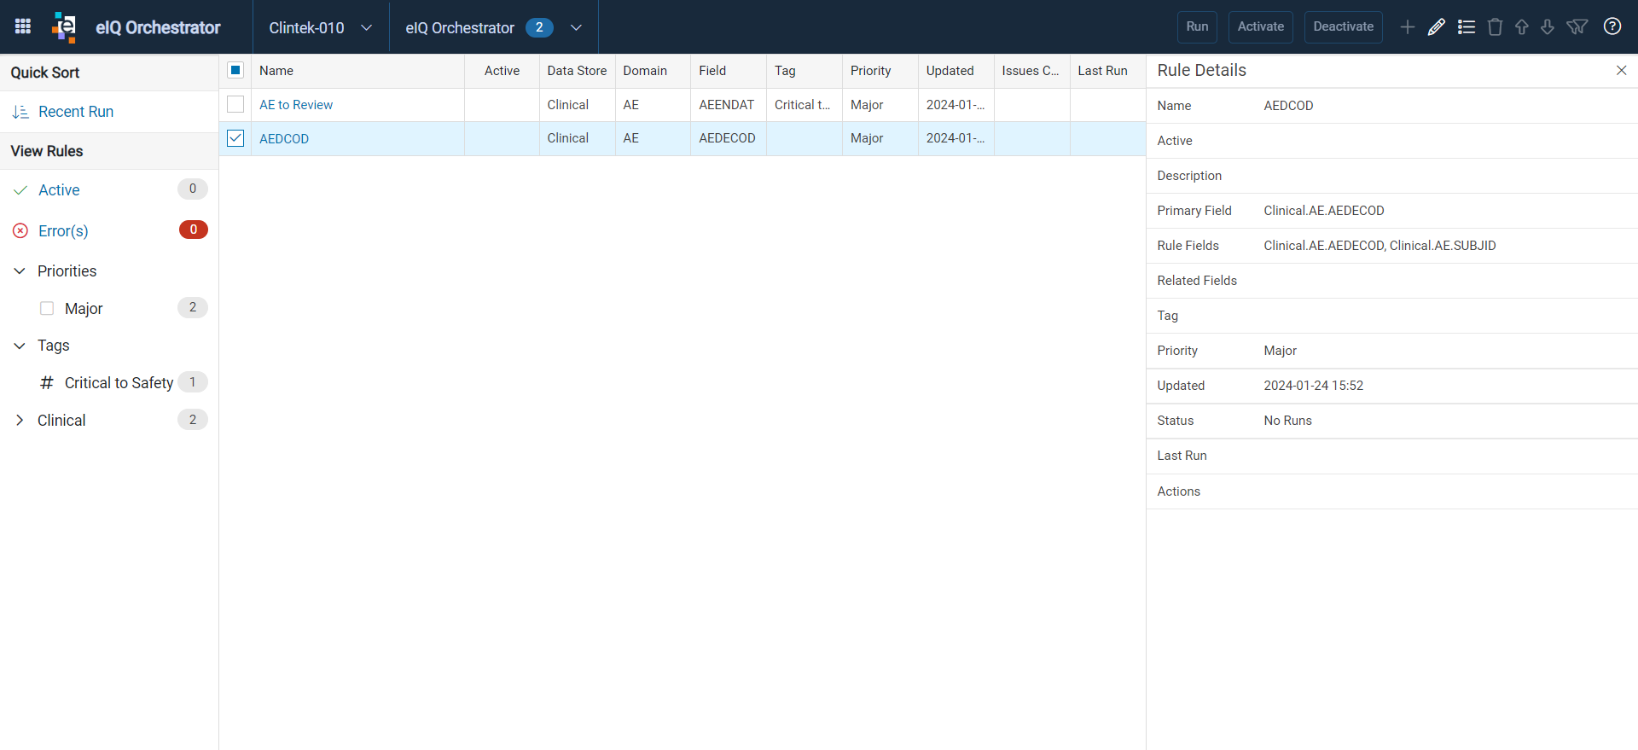
Task: Click the up arrow export icon
Action: click(1521, 27)
